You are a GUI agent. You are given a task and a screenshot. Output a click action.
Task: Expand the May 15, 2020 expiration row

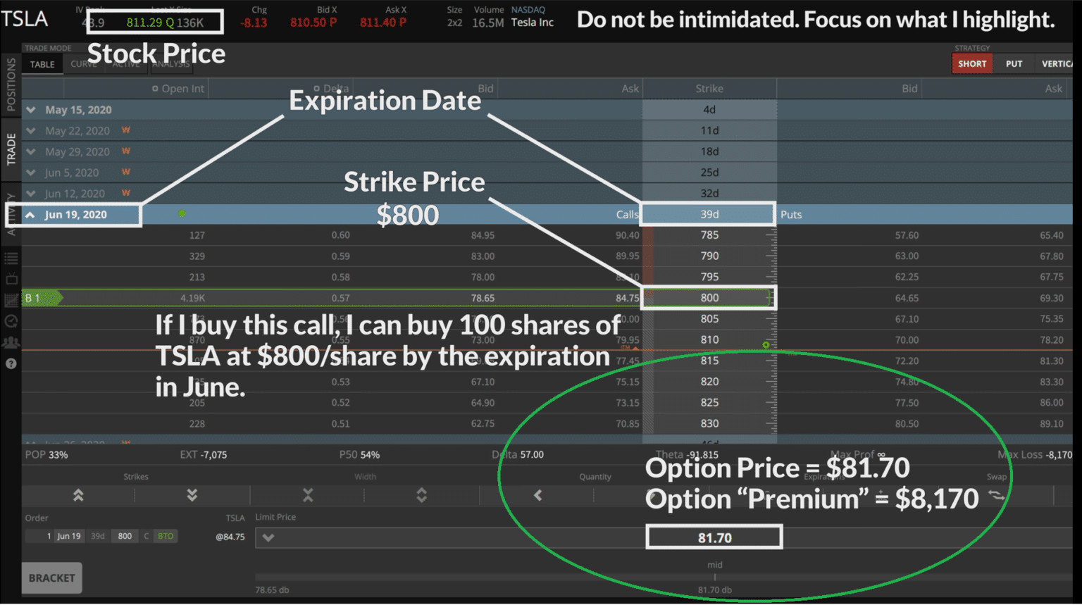pyautogui.click(x=30, y=110)
